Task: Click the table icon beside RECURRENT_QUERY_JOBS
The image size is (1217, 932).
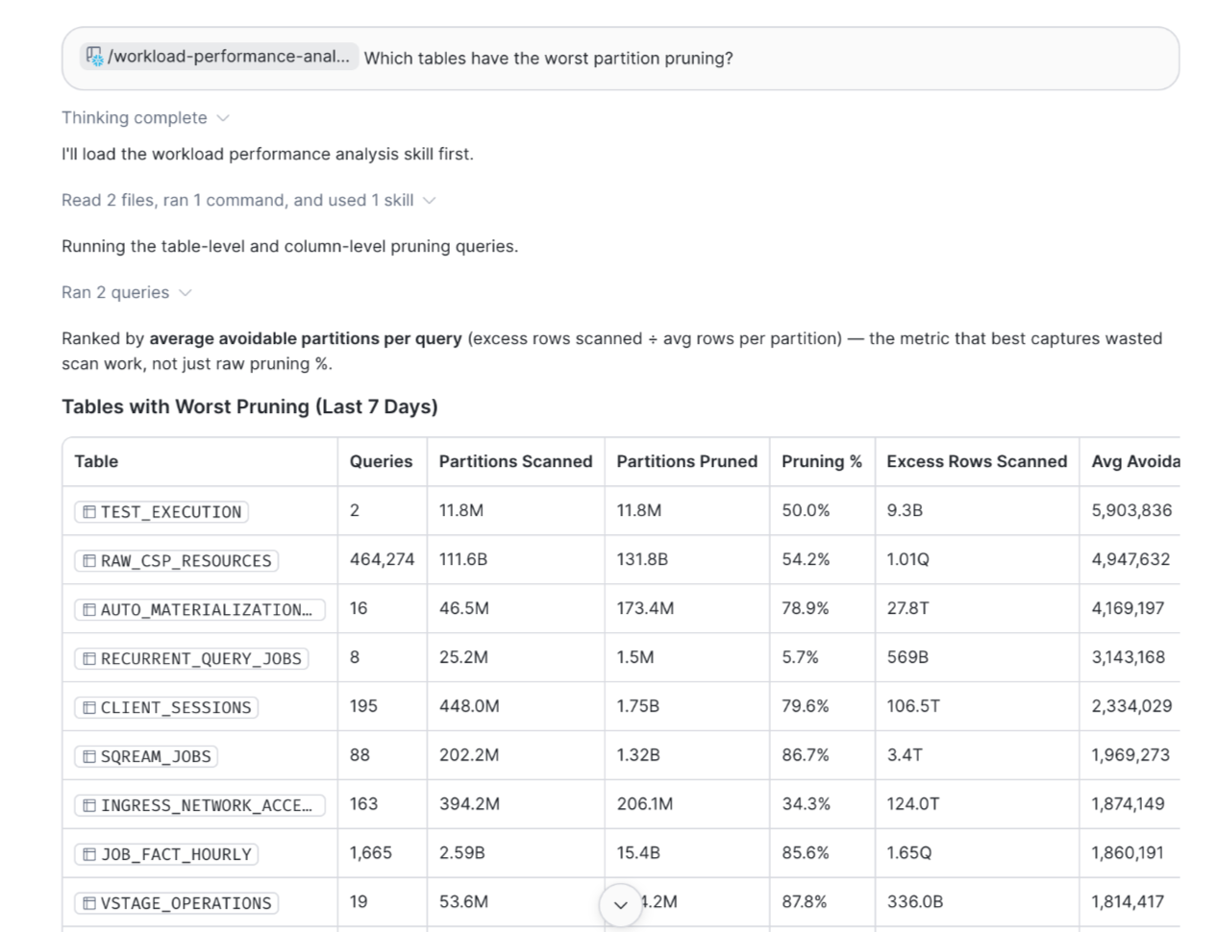Action: pyautogui.click(x=89, y=659)
